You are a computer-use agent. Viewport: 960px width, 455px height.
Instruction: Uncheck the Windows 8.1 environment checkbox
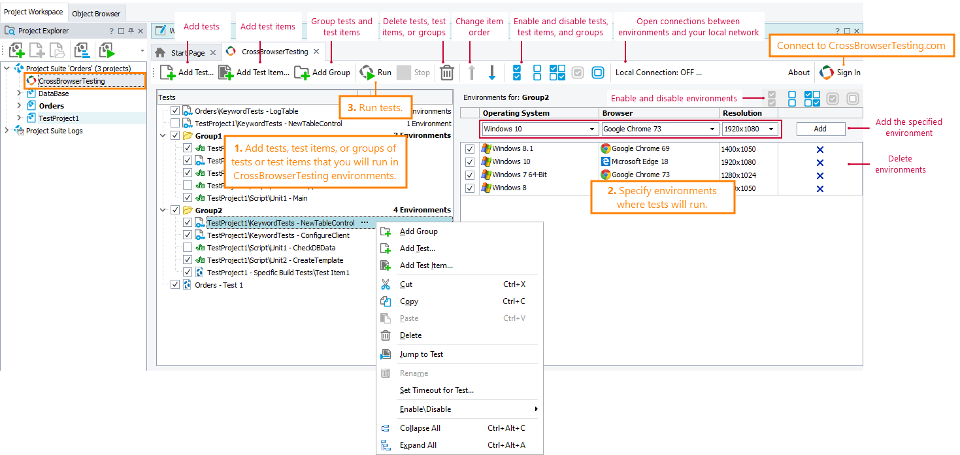(x=469, y=149)
